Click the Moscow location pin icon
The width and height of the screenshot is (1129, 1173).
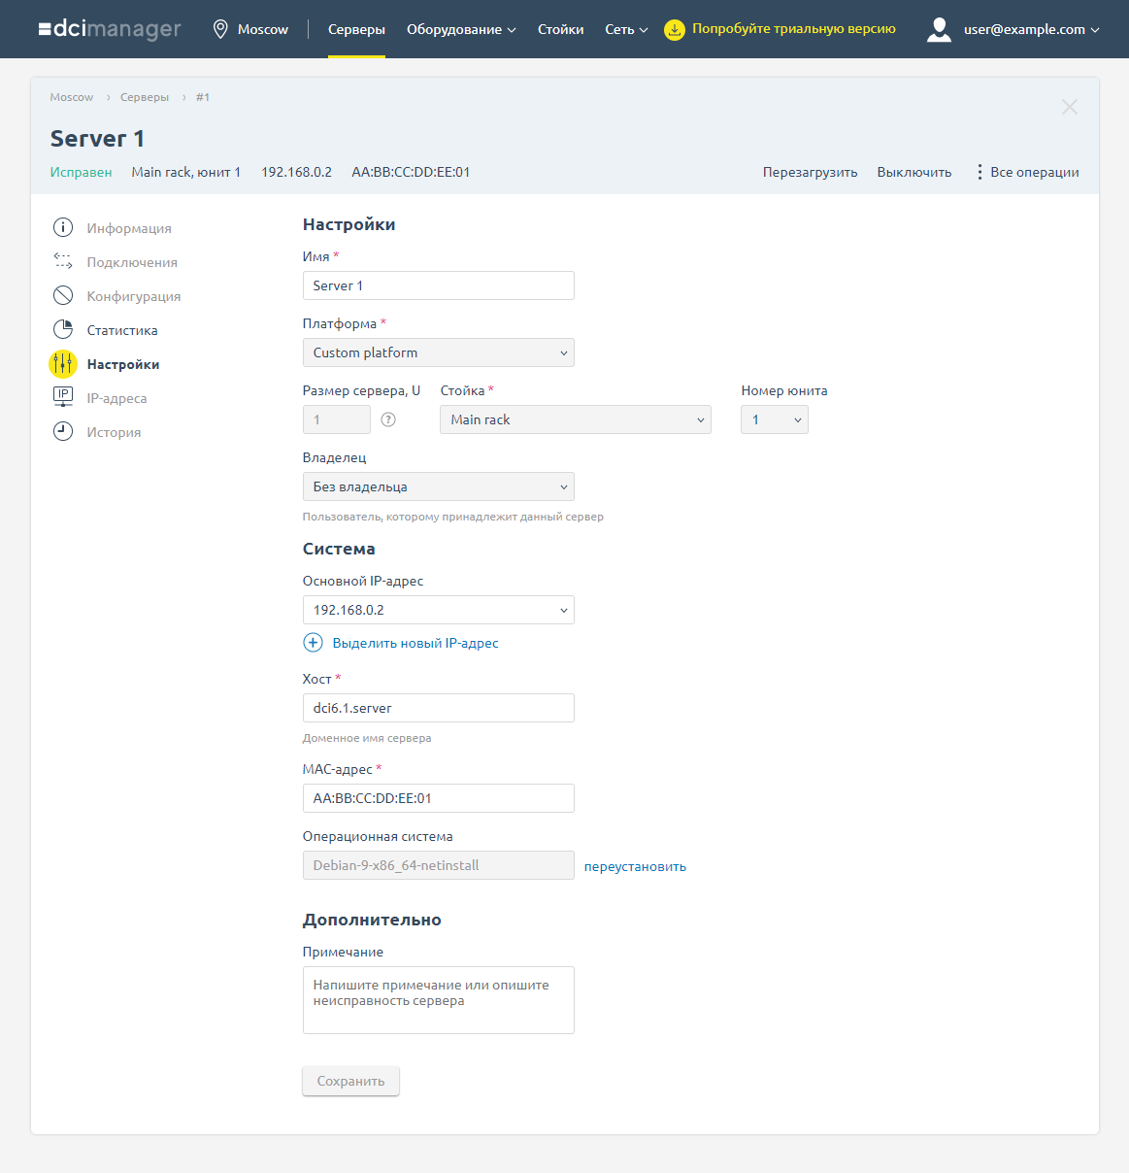click(218, 29)
